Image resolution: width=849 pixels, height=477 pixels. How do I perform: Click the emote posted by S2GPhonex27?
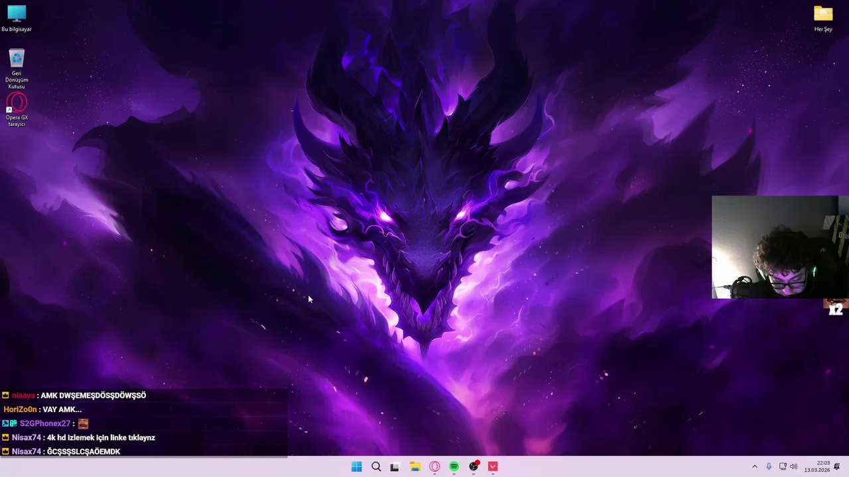[x=83, y=423]
